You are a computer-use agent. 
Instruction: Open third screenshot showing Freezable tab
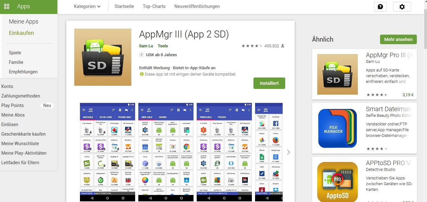224,152
